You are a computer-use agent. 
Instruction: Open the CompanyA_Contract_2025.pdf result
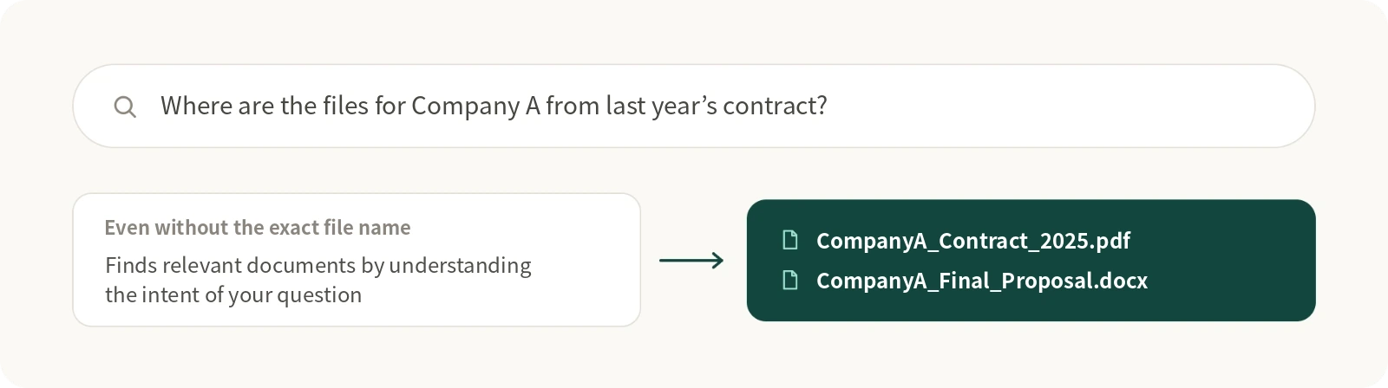[973, 241]
